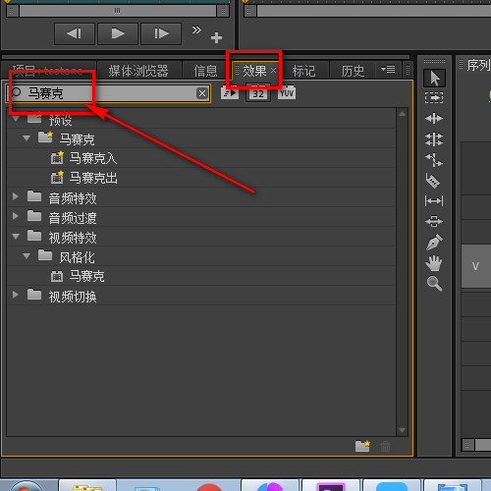Screen dimensions: 491x491
Task: Collapse 马赛克 presets subfolder
Action: [x=27, y=138]
